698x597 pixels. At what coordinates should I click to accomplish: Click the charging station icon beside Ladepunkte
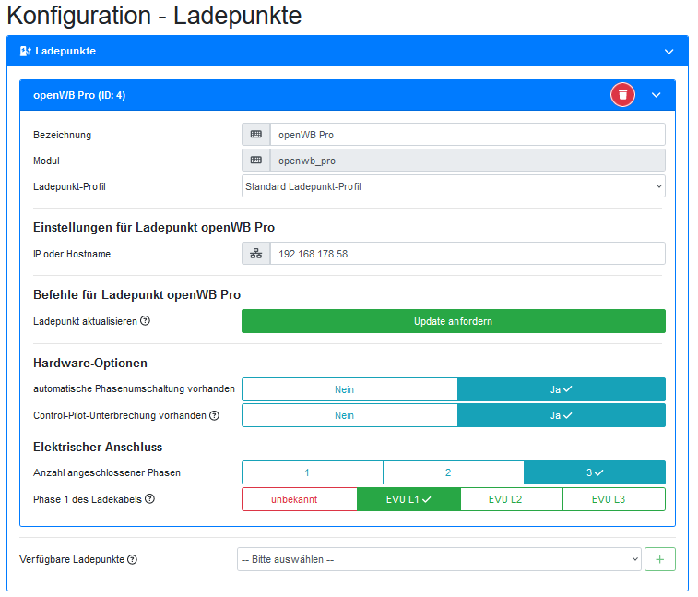[26, 52]
